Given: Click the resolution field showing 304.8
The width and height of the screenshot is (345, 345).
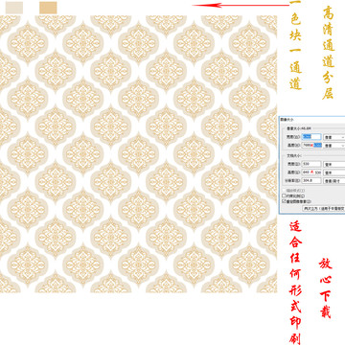Looking at the screenshot, I should 311,180.
